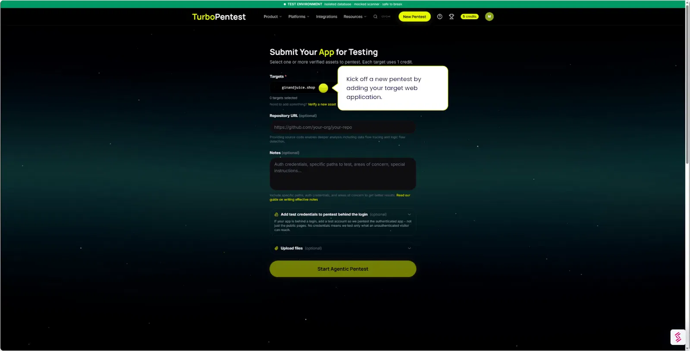
Task: Open the guide on writing effective notes
Action: tap(340, 197)
